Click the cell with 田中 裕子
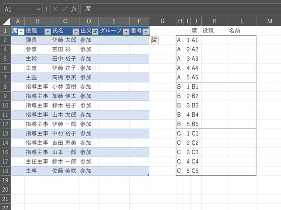281x210 pixels. 65,59
